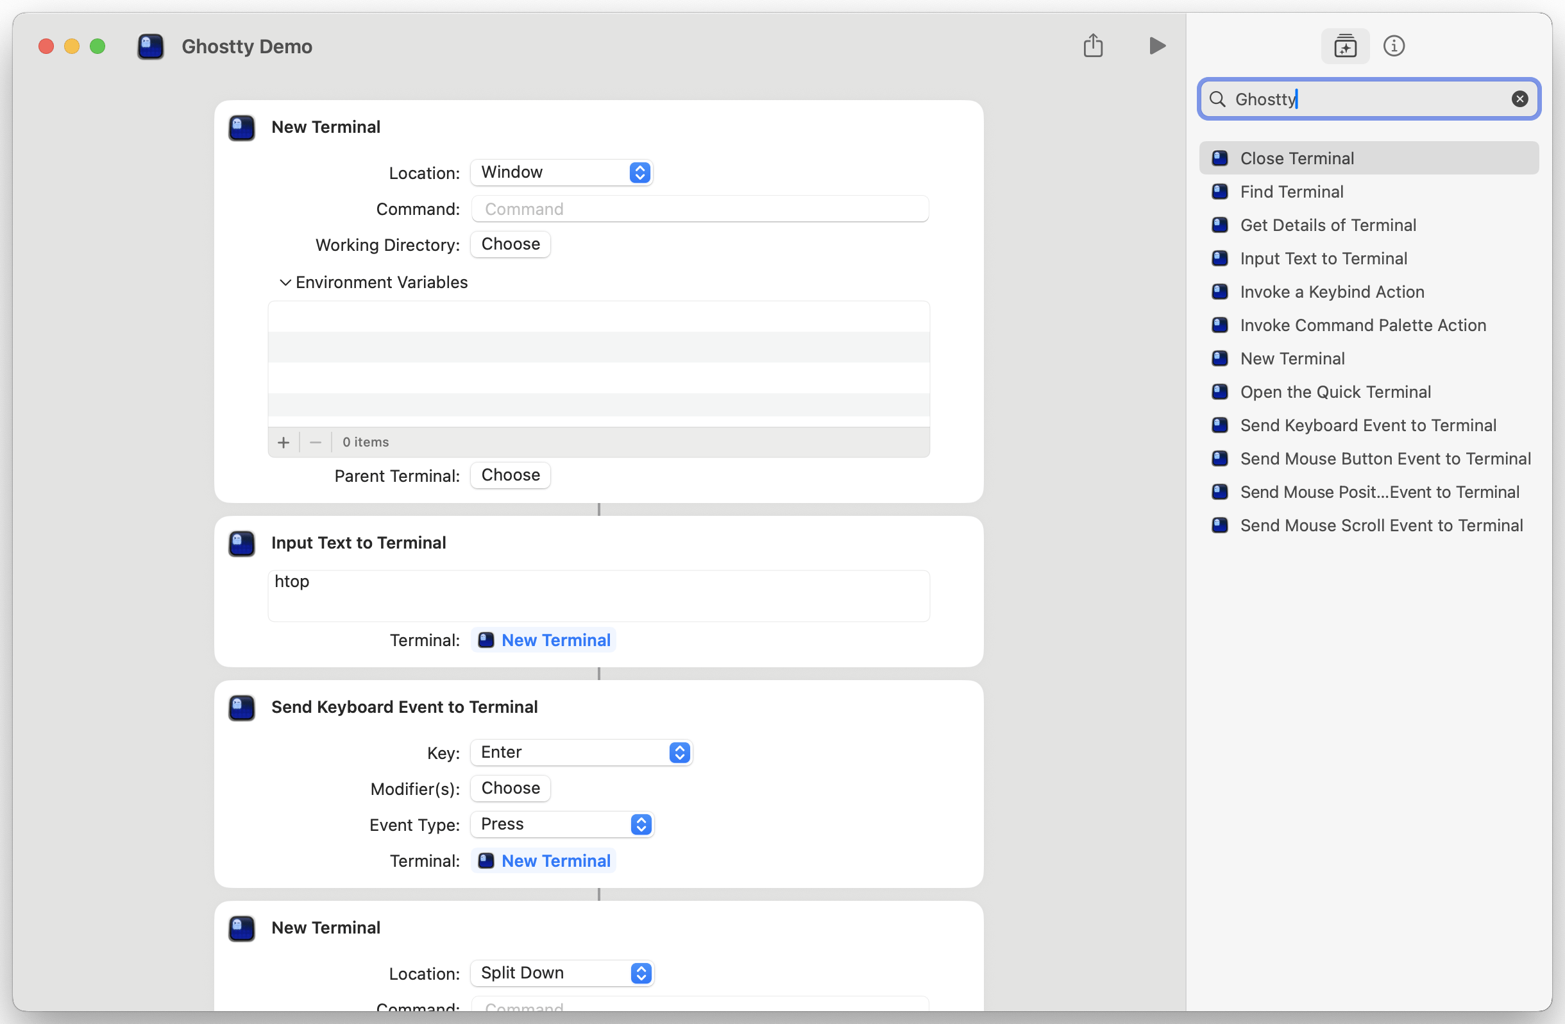
Task: Click the first New Terminal action title
Action: click(x=325, y=127)
